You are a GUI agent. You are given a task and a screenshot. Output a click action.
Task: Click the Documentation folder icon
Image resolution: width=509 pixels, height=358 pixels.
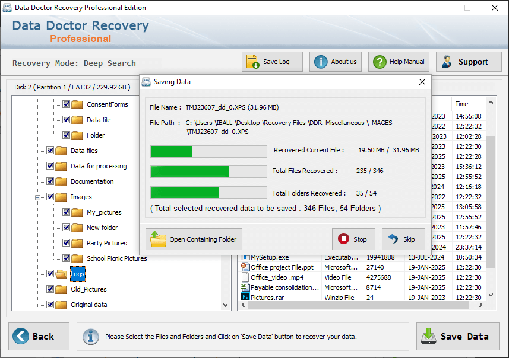point(61,181)
